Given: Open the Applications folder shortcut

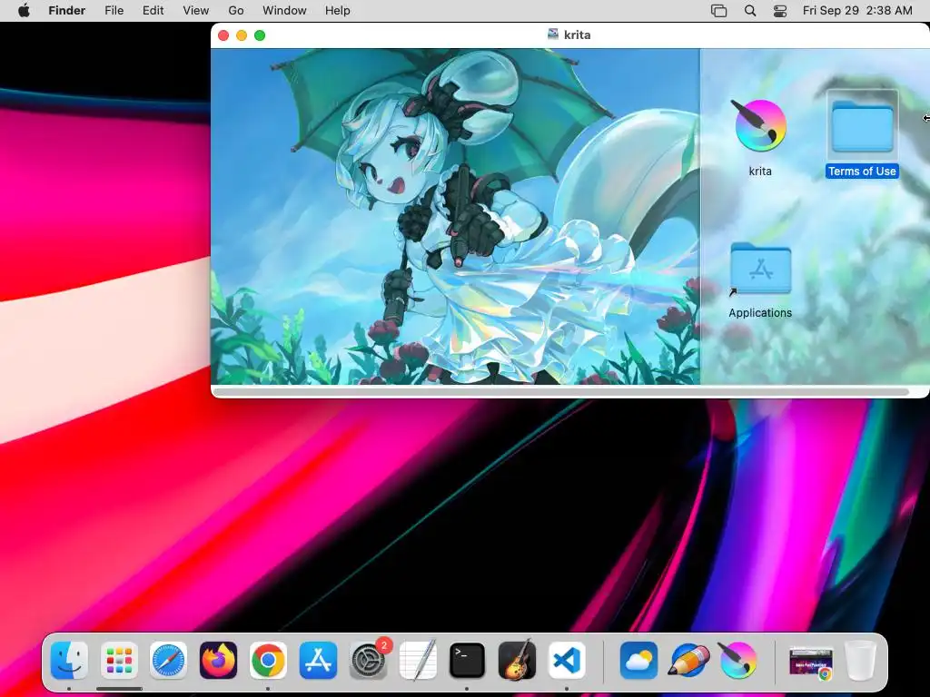Looking at the screenshot, I should pyautogui.click(x=760, y=269).
